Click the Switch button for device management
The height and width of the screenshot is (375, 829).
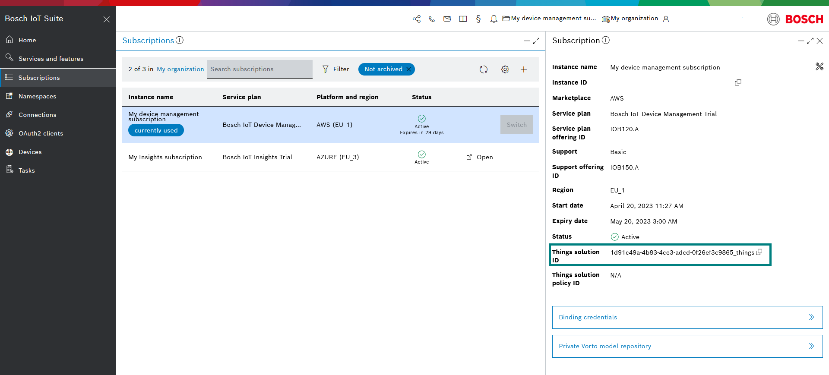517,125
